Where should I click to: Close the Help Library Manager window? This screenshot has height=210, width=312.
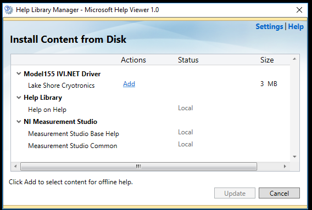click(299, 10)
